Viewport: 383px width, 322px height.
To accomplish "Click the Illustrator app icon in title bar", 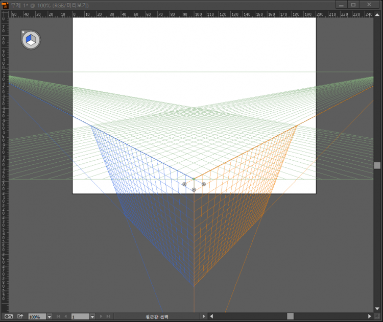I will pyautogui.click(x=5, y=5).
